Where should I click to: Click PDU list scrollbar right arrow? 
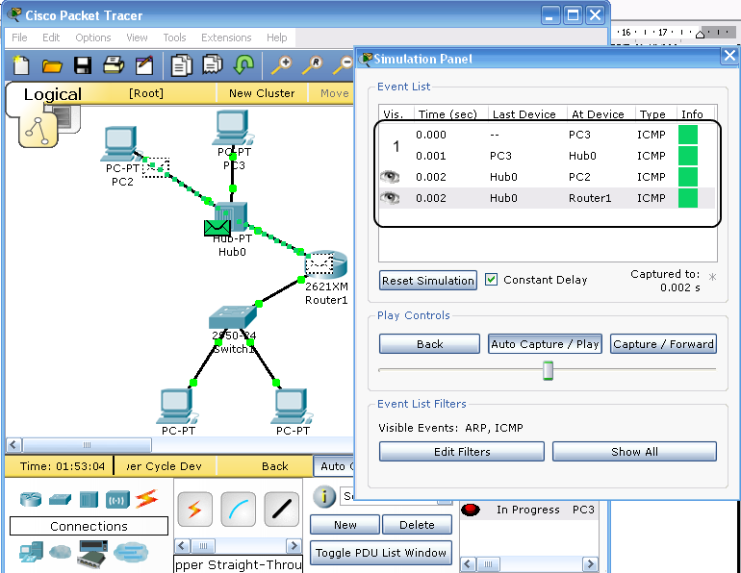point(589,563)
